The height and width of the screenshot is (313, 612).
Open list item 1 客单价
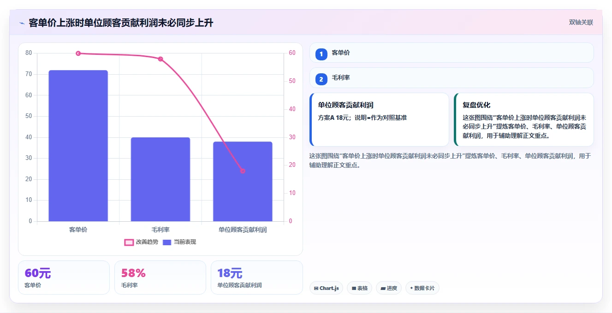(x=452, y=53)
